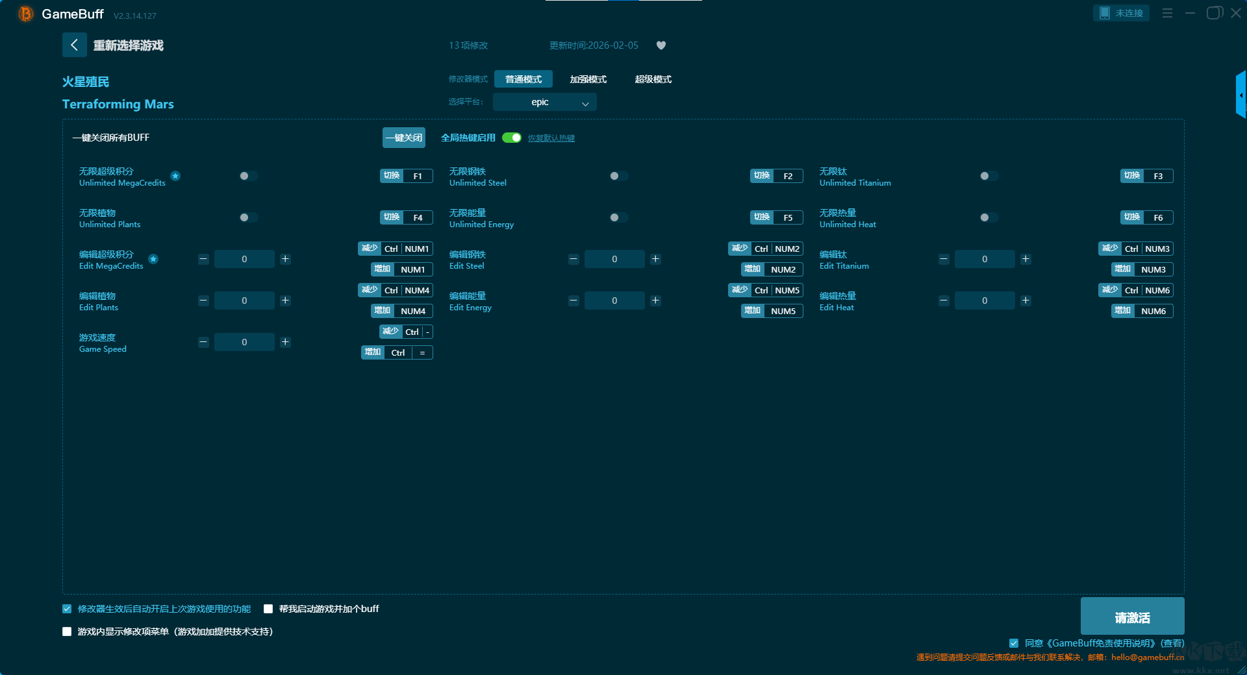The width and height of the screenshot is (1247, 675).
Task: Click the NUM1 increase hotkey
Action: point(402,269)
